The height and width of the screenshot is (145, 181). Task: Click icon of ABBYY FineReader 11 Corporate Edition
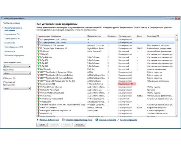38,72
